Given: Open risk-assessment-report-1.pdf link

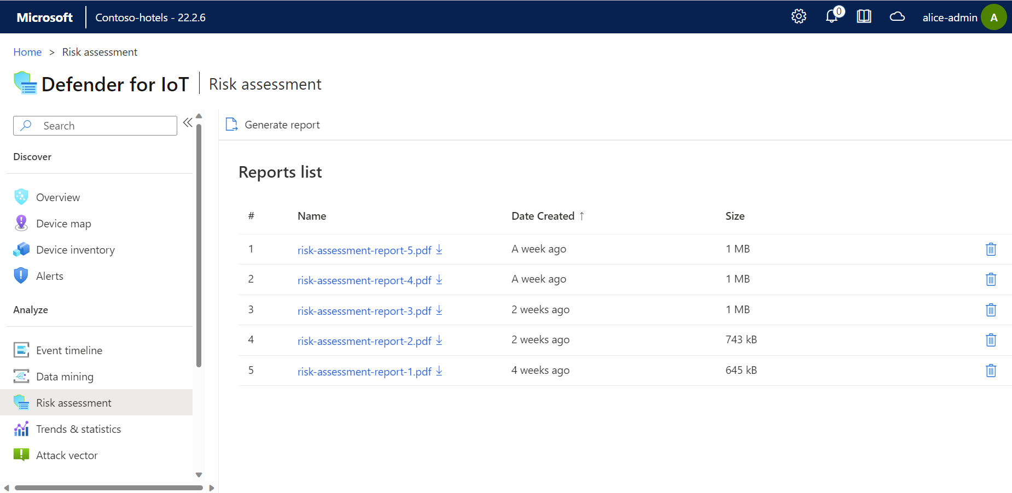Looking at the screenshot, I should [364, 371].
